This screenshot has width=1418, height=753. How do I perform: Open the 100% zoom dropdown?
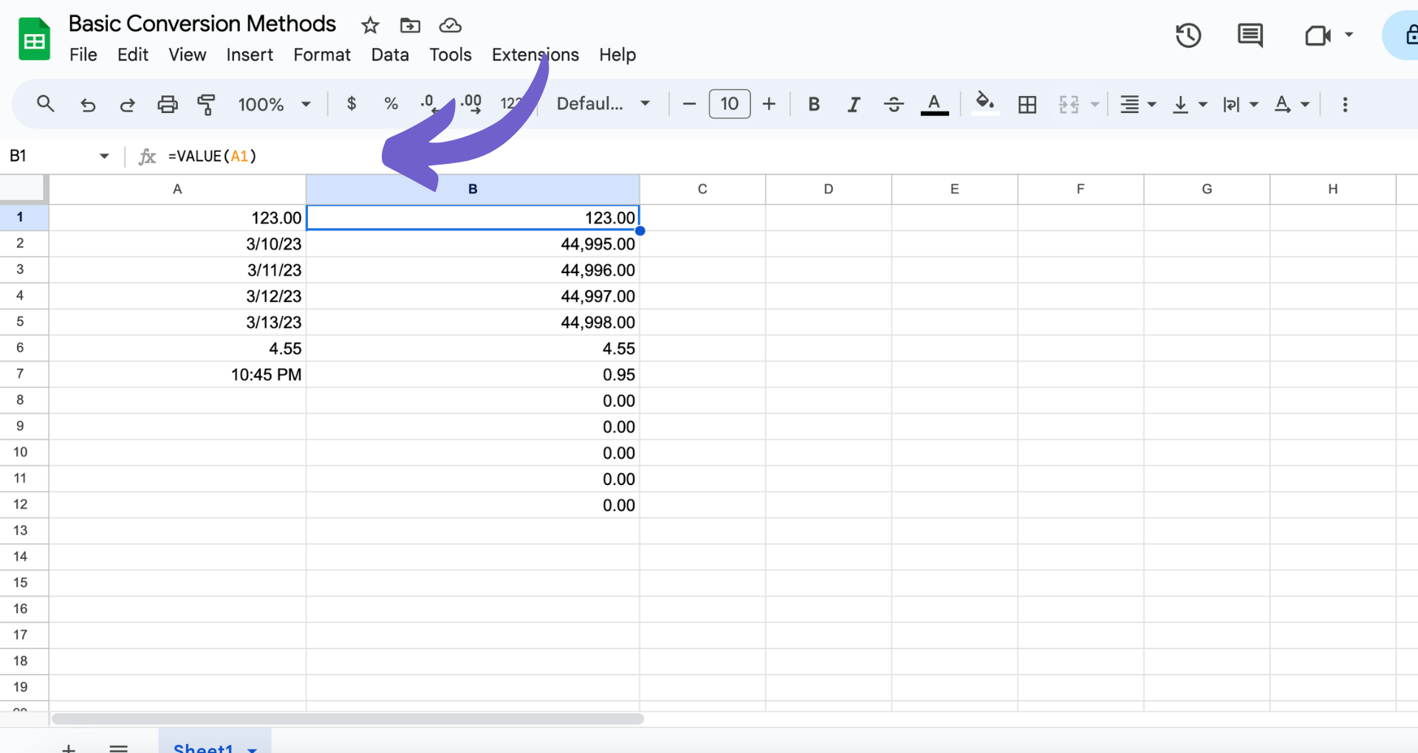point(274,104)
